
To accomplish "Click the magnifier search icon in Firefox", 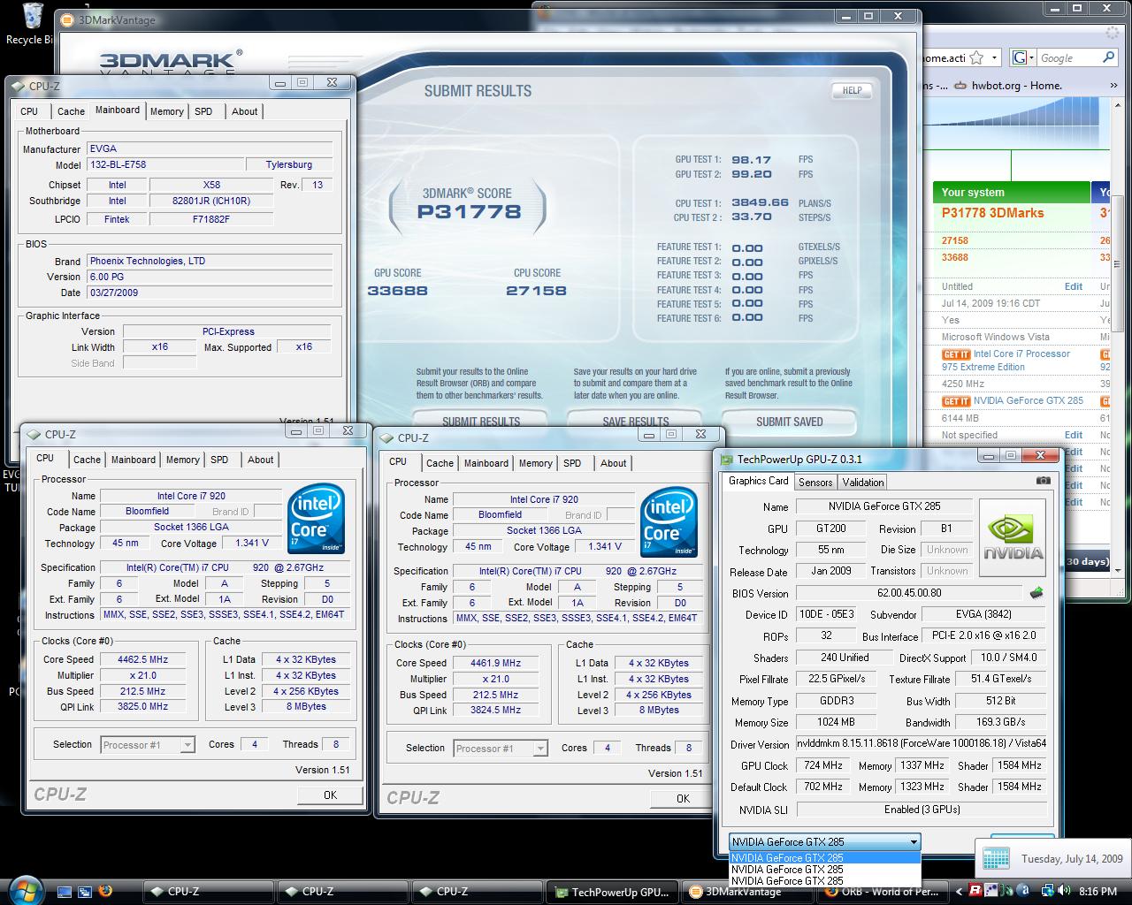I will pos(1108,57).
